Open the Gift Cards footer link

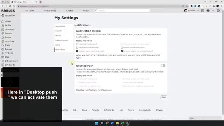(x=109, y=110)
